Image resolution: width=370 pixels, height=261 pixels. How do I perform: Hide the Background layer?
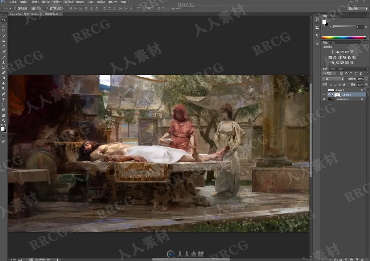coord(324,99)
